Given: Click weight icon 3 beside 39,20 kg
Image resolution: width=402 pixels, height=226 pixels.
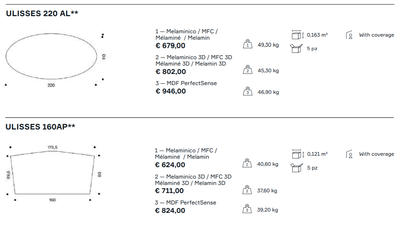Looking at the screenshot, I should coord(247,209).
